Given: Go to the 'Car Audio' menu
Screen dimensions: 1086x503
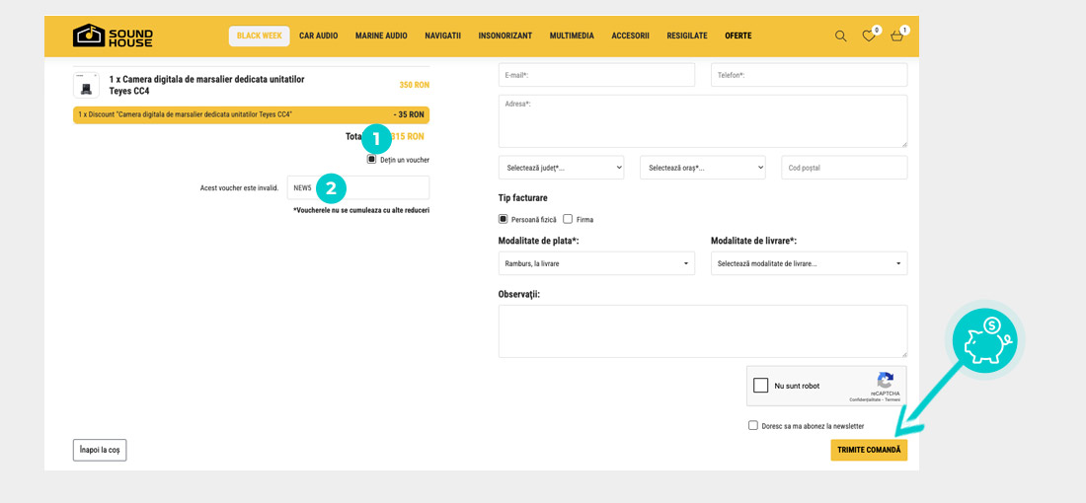Looking at the screenshot, I should click(x=319, y=36).
